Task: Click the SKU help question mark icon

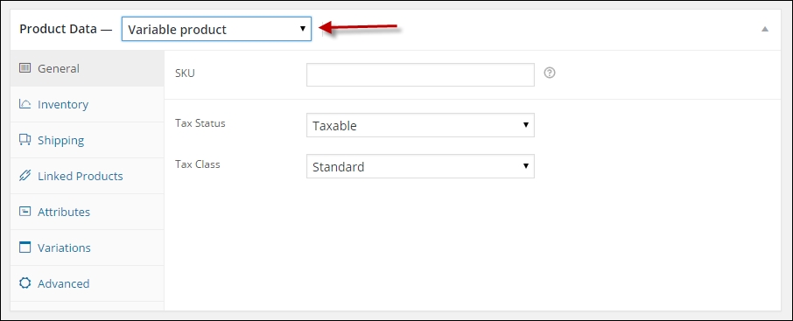Action: [550, 73]
